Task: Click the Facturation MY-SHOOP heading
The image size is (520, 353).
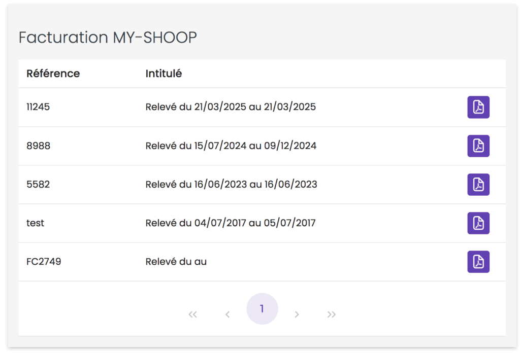Action: [108, 38]
